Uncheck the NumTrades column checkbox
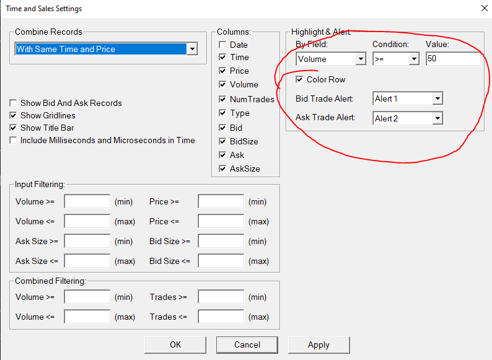Viewport: 492px width, 360px height. (222, 99)
